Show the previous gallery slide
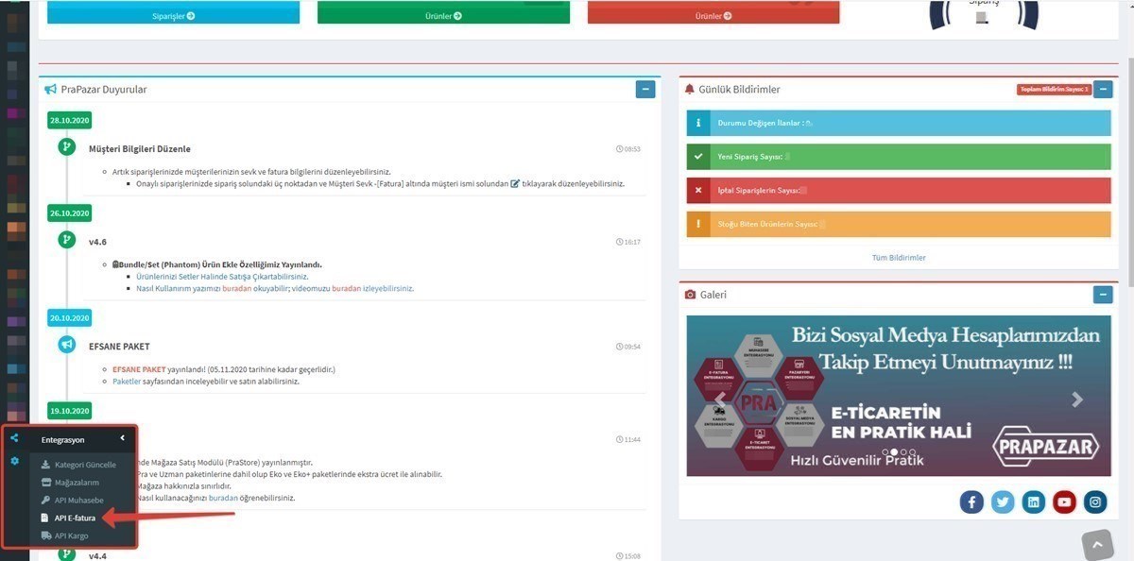 pos(720,399)
